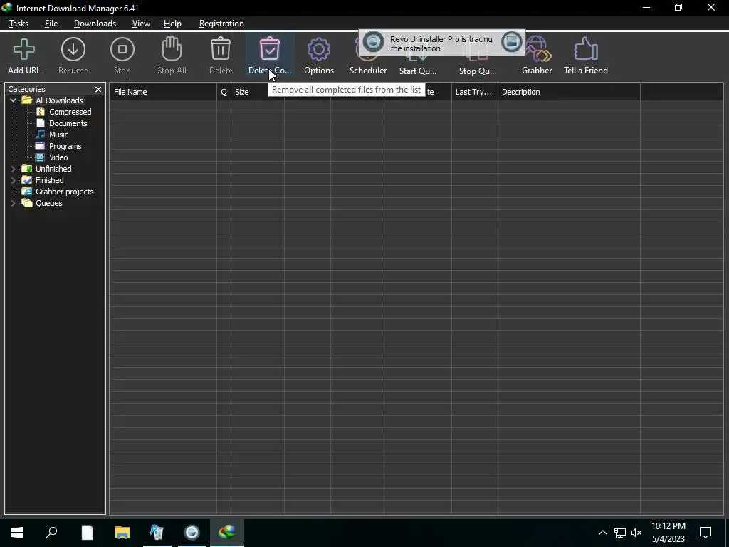Select the Video category
The image size is (729, 547).
click(x=58, y=157)
